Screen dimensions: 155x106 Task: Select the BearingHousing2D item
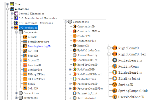(39, 46)
